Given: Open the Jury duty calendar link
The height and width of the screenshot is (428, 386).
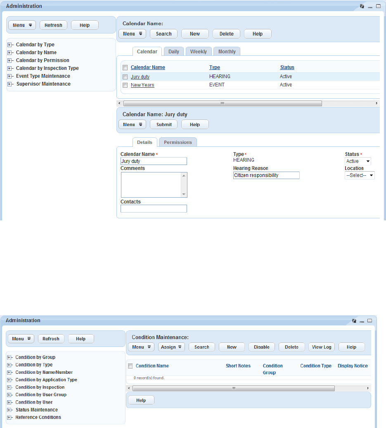Looking at the screenshot, I should pyautogui.click(x=140, y=77).
